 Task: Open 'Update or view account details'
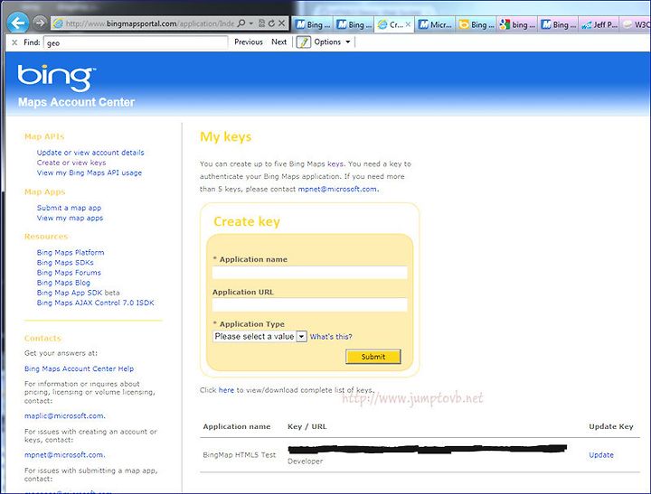(90, 153)
